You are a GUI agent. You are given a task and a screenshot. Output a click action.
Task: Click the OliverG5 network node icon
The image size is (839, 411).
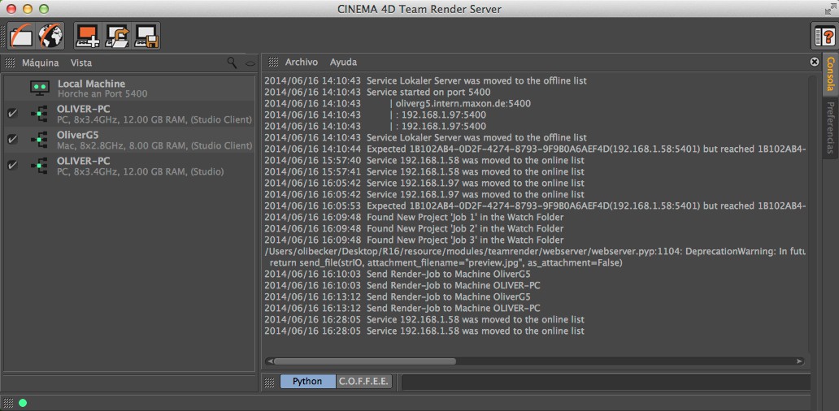[39, 140]
